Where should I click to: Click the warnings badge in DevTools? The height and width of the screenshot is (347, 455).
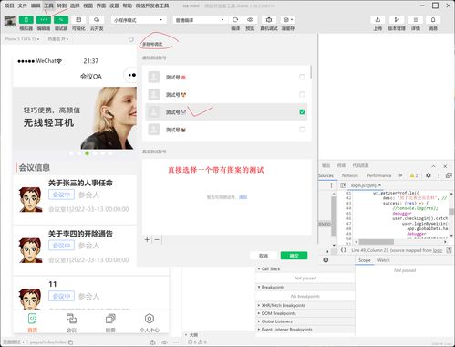[414, 175]
